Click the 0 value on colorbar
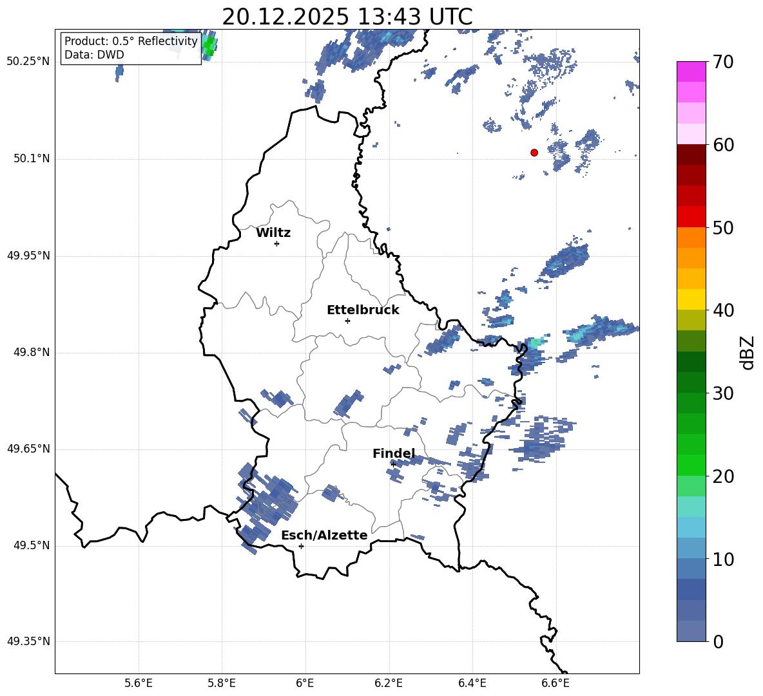The width and height of the screenshot is (763, 696). pos(719,641)
